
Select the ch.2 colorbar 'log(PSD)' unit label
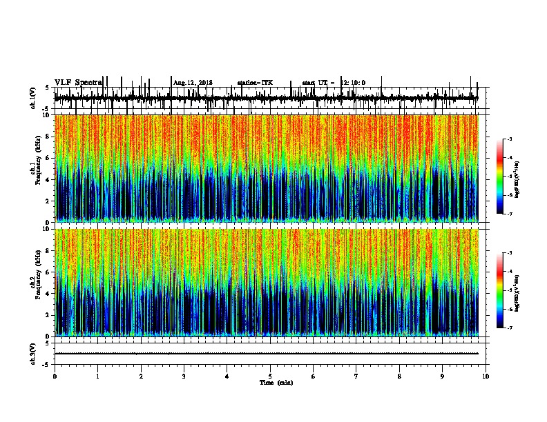[517, 293]
